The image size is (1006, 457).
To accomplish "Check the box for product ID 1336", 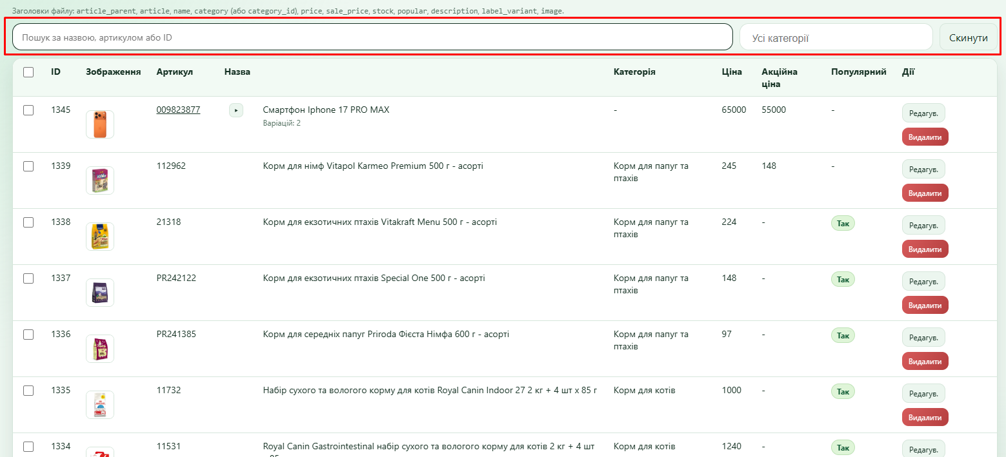I will (28, 335).
